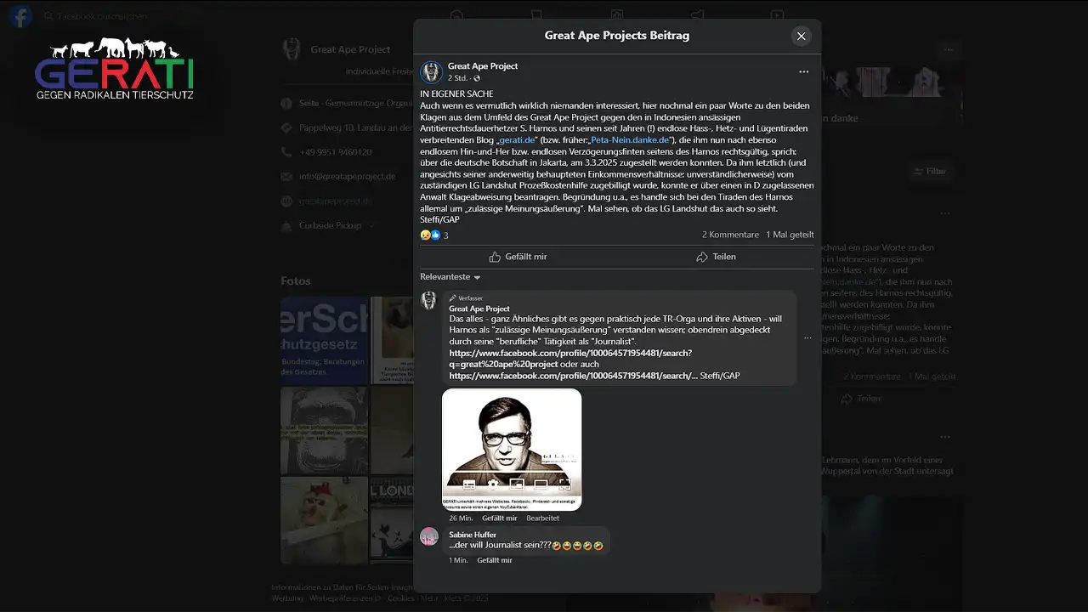Close the Great Ape Projects Beitrag dialog
The image size is (1088, 612).
click(801, 36)
